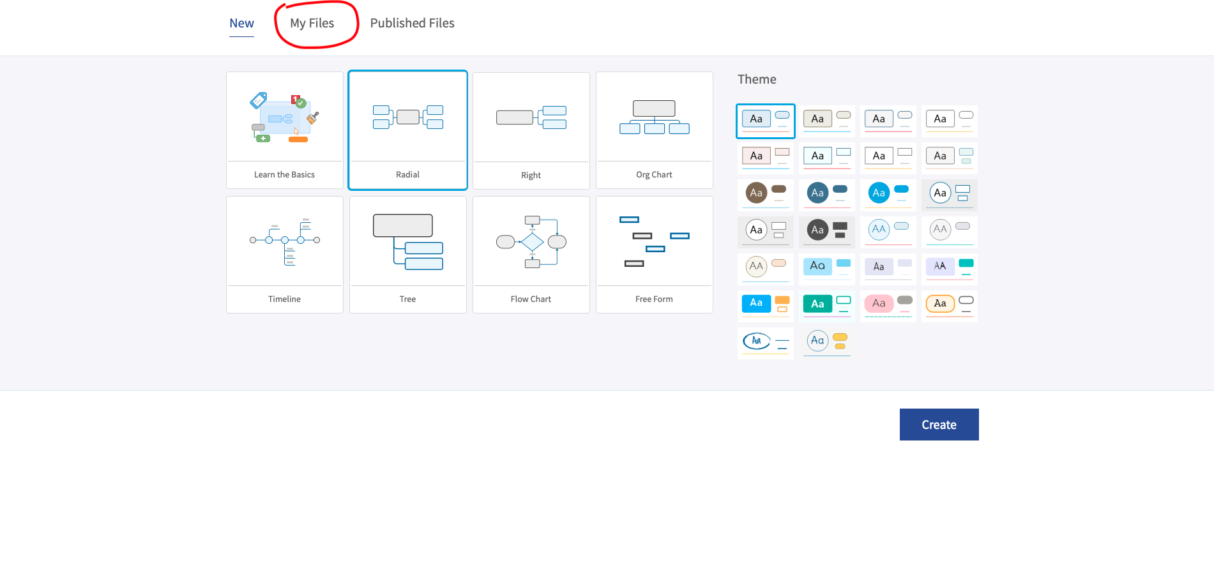Choose the Right map layout

pos(531,130)
